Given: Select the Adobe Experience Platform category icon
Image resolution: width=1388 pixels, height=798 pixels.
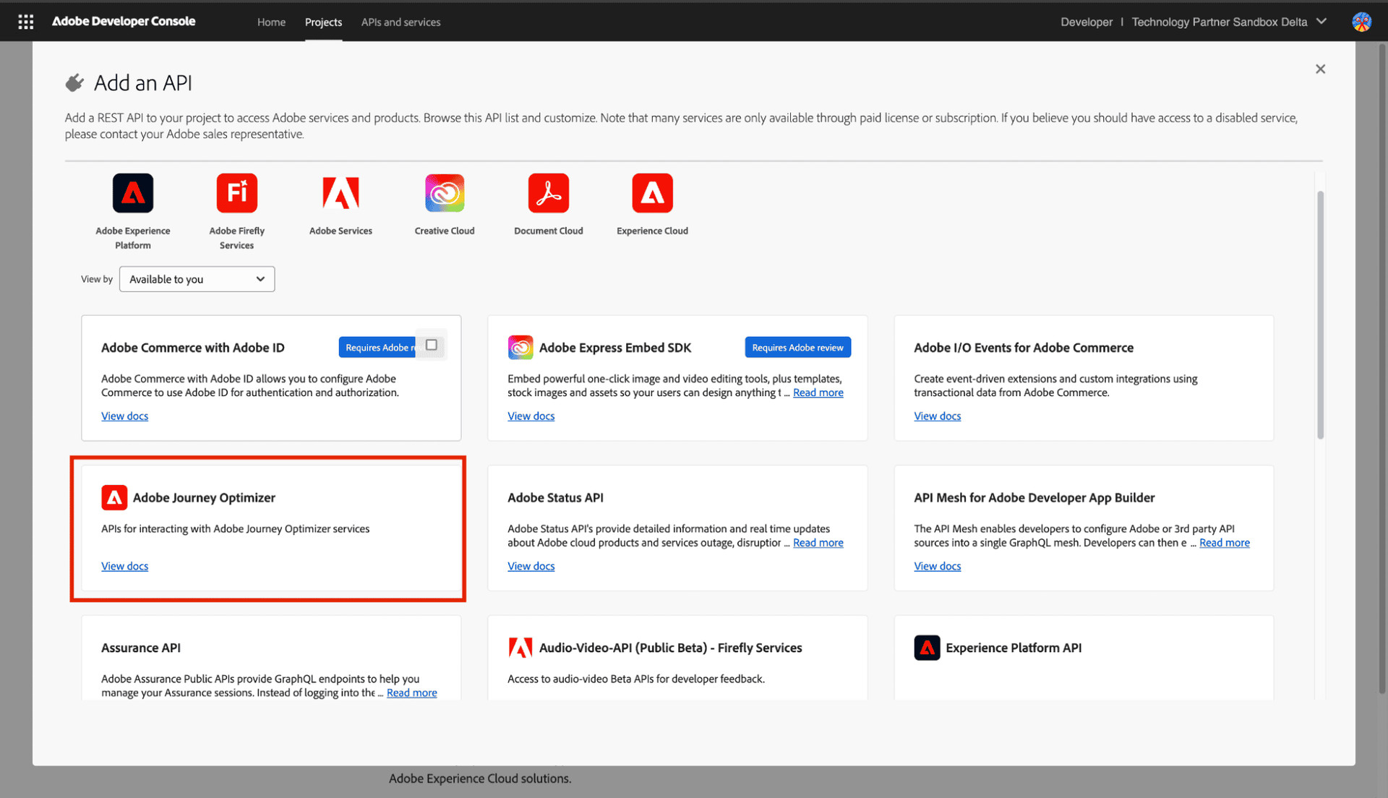Looking at the screenshot, I should click(133, 193).
